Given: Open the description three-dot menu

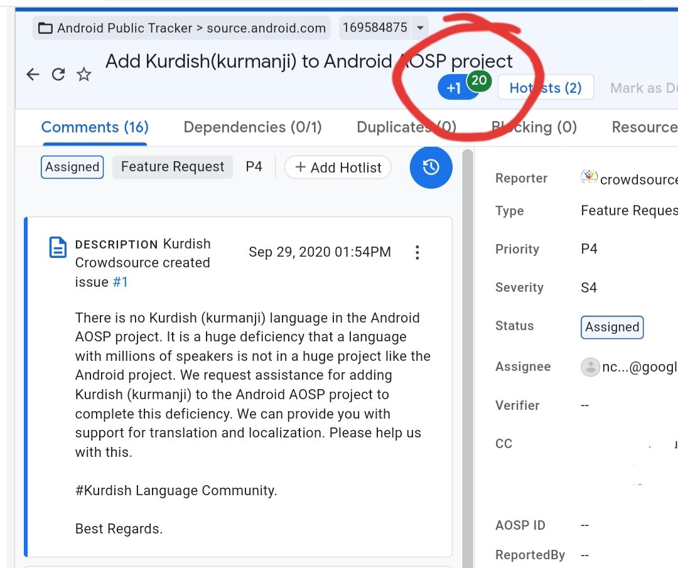Looking at the screenshot, I should pos(417,252).
